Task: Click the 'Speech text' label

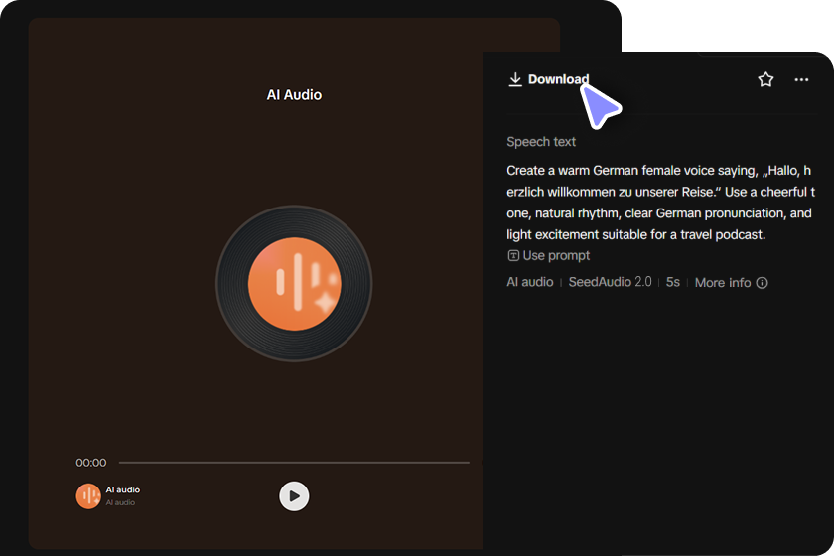Action: 541,142
